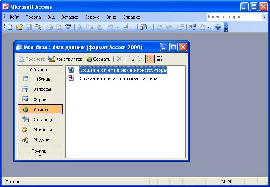Open Relationships window icon

pos(192,27)
